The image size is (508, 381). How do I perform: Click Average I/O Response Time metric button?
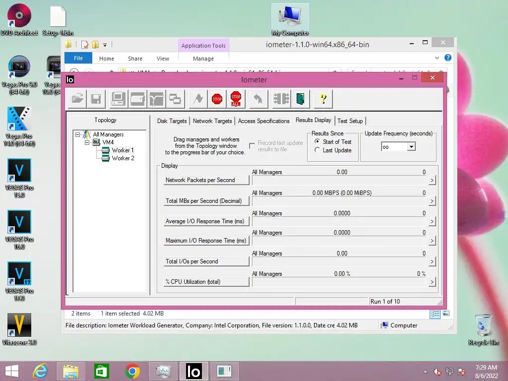click(206, 221)
